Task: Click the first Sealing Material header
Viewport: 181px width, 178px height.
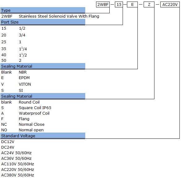Action: (x=43, y=66)
